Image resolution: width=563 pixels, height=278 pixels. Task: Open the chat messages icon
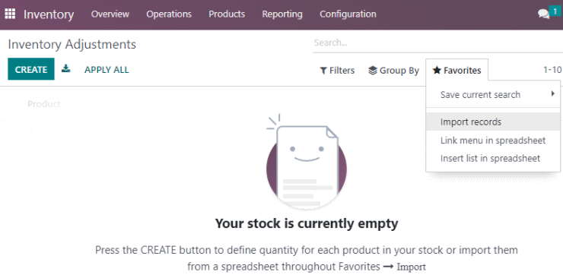point(544,14)
